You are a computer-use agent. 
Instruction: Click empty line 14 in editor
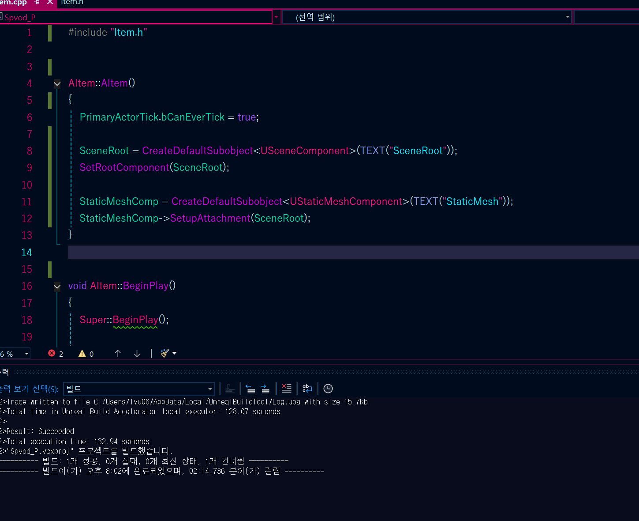click(353, 252)
